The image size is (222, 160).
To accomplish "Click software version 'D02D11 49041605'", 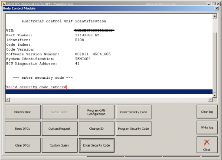I will [93, 54].
